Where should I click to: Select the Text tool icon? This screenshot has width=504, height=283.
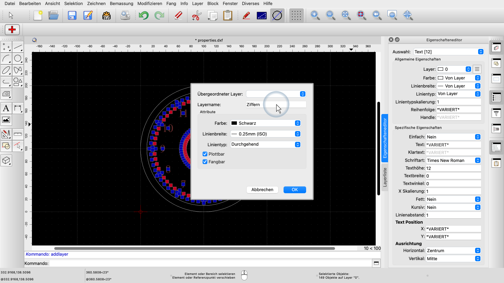click(6, 108)
